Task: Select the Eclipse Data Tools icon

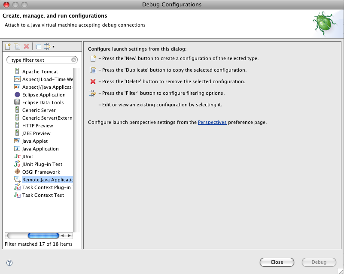Action: [x=17, y=102]
